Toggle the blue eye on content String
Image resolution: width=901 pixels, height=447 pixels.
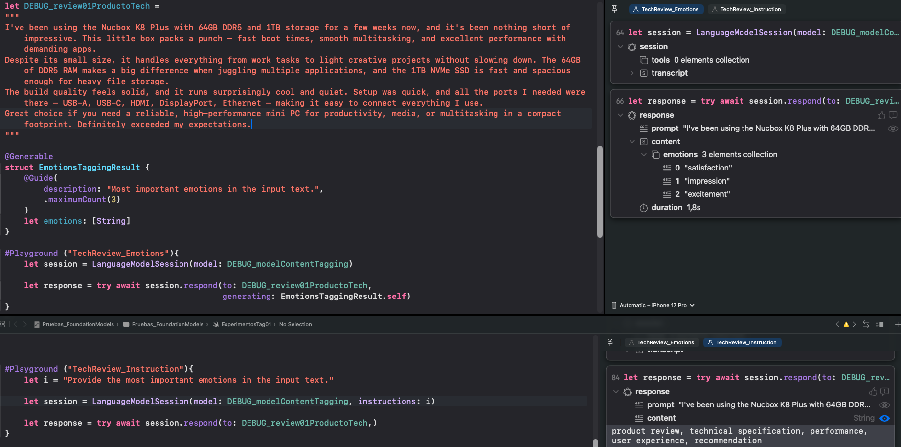point(884,418)
